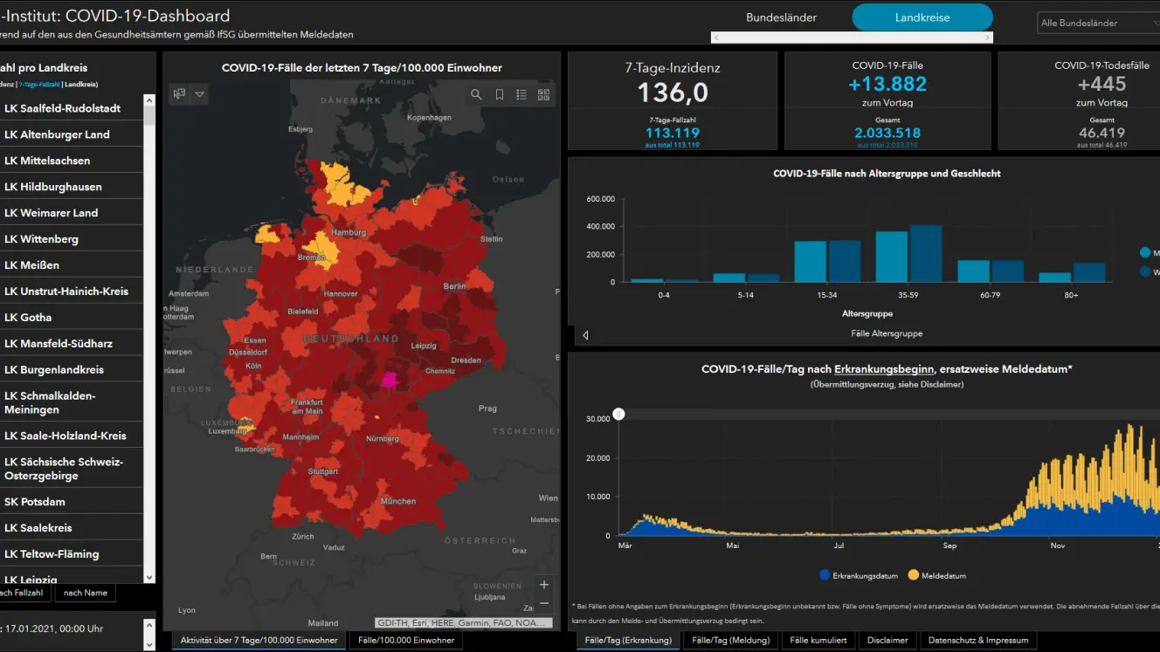Expand selection tool options arrow
The height and width of the screenshot is (652, 1160).
click(200, 94)
